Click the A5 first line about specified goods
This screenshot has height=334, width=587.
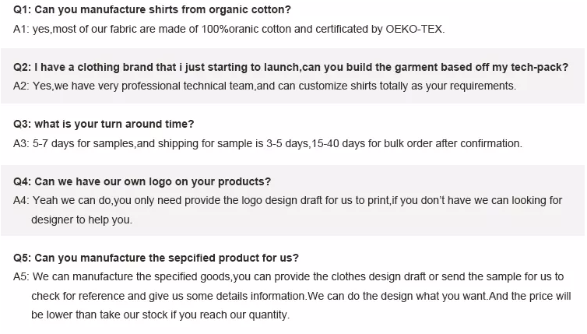(289, 277)
